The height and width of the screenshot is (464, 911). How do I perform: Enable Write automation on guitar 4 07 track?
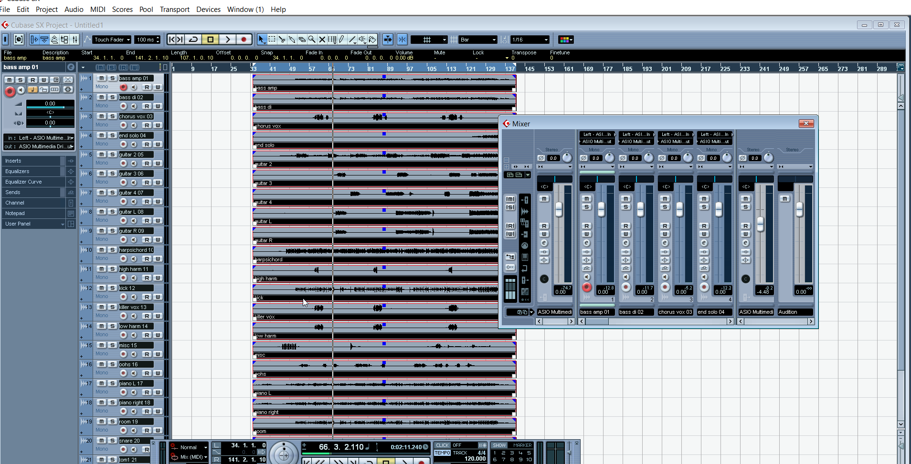click(158, 201)
